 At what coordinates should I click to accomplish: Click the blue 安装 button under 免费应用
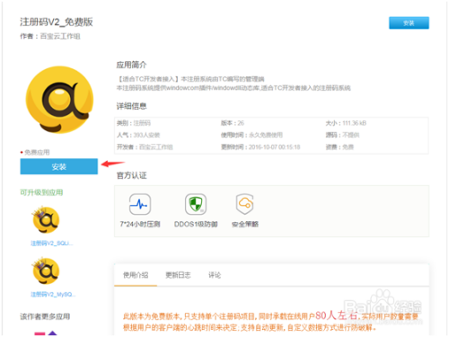click(x=59, y=166)
